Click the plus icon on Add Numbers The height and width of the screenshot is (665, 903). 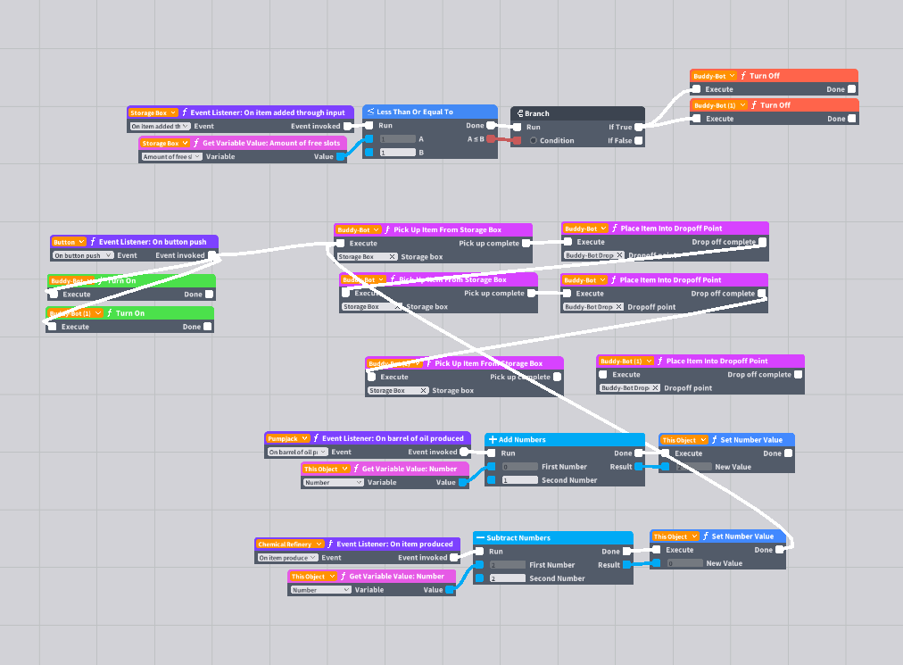pyautogui.click(x=493, y=439)
